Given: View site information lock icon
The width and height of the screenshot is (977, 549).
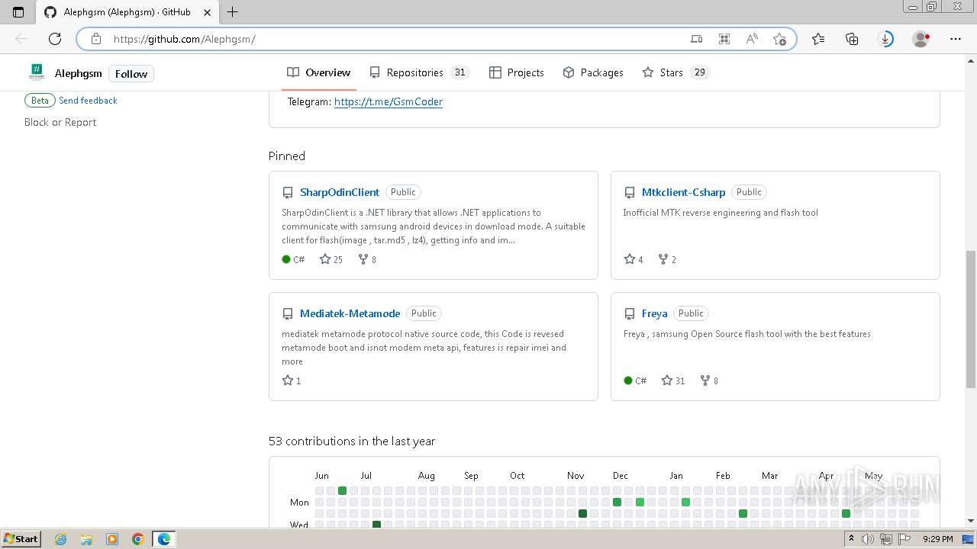Looking at the screenshot, I should (95, 39).
